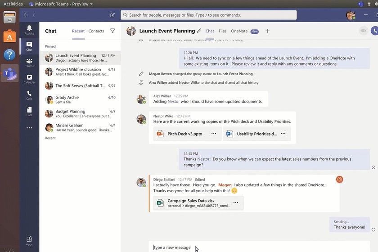Open the Help icon in the dock

coord(9,55)
